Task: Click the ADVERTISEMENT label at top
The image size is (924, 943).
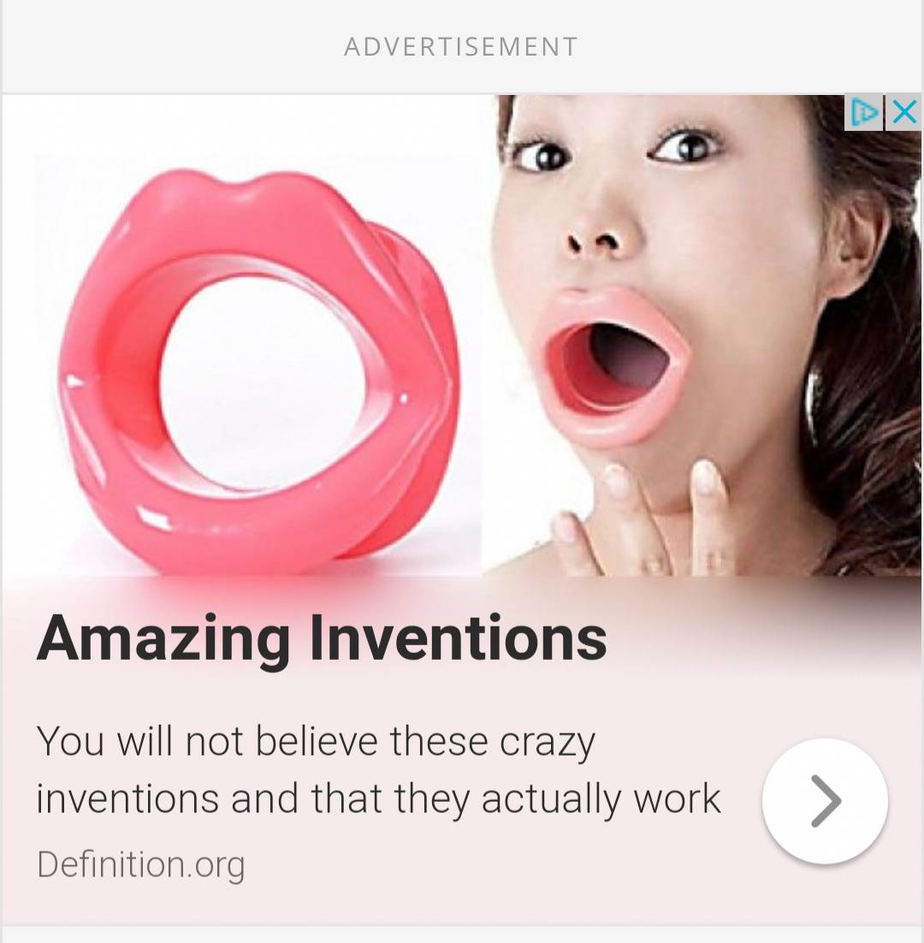Action: point(461,47)
